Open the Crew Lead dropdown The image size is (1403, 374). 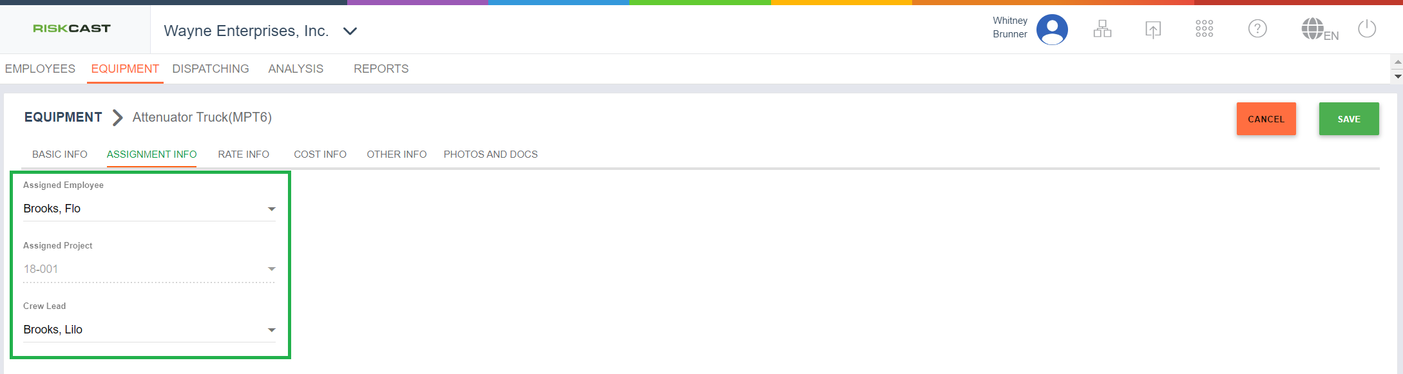272,330
